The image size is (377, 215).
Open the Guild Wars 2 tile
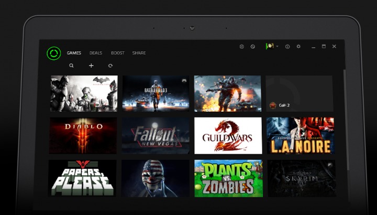[x=228, y=135]
